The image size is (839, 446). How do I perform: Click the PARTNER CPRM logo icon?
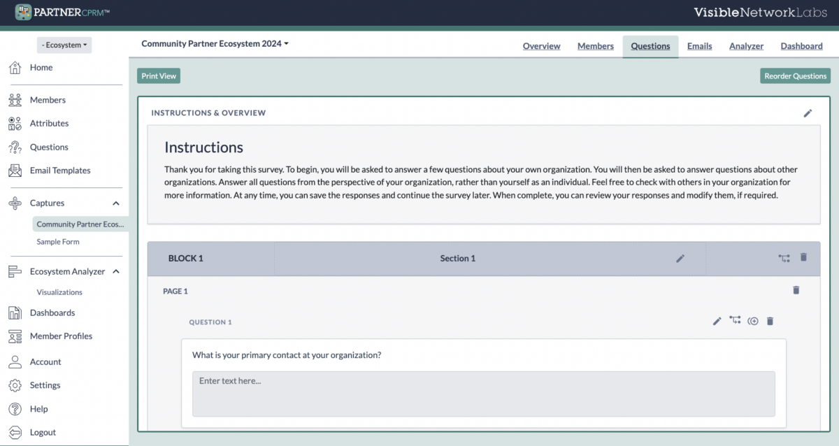point(23,12)
